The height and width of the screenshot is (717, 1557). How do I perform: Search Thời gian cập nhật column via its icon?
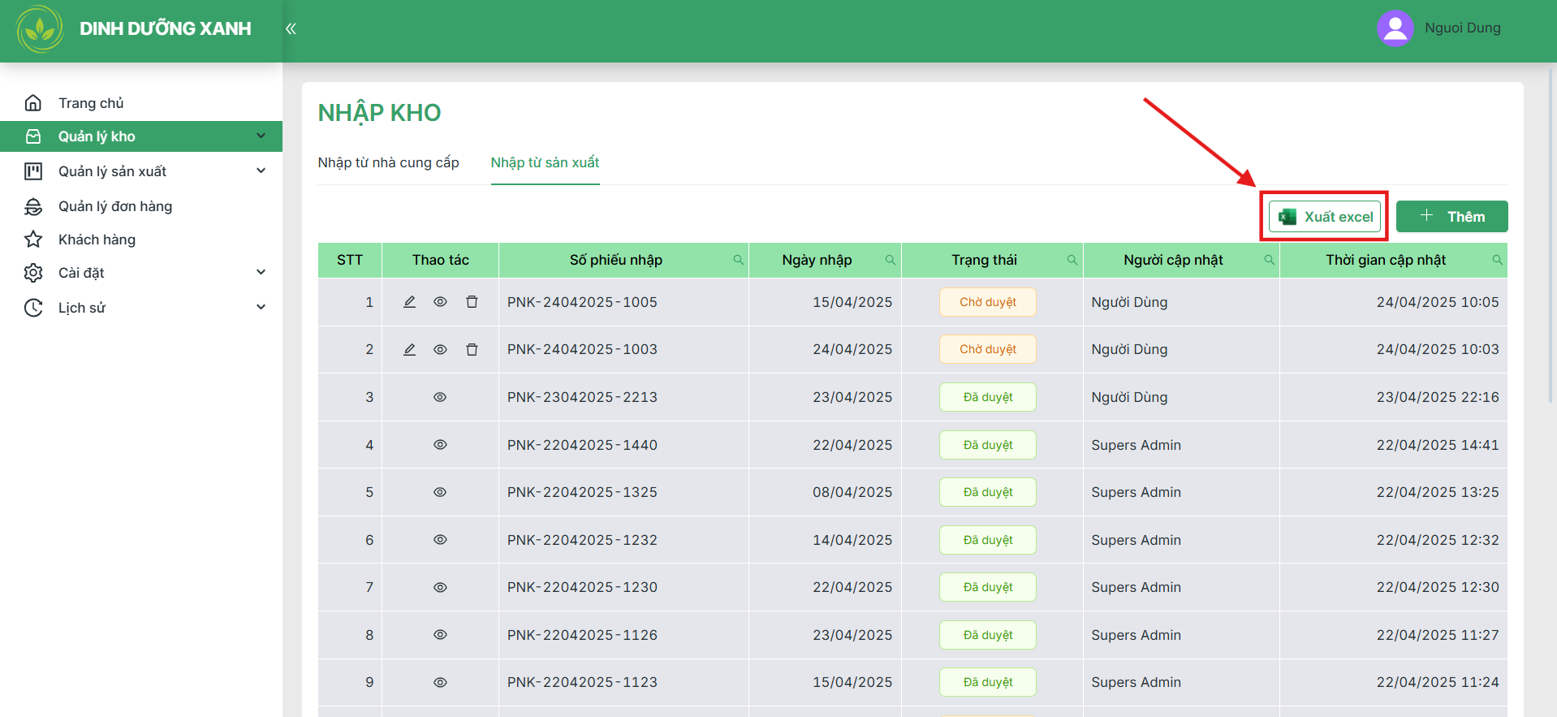click(x=1497, y=260)
